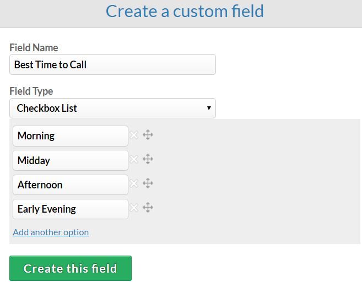Screen dimensions: 362x287
Task: Open the Field Type Checkbox List dropdown
Action: tap(112, 109)
